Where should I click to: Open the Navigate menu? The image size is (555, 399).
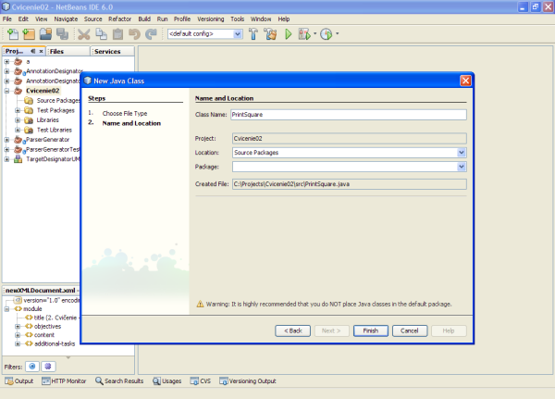(x=66, y=19)
